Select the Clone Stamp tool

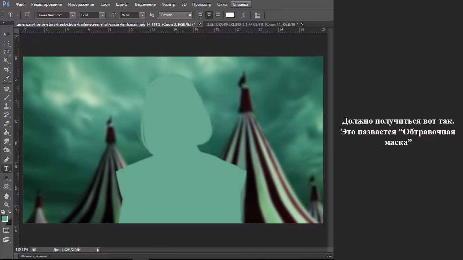6,106
